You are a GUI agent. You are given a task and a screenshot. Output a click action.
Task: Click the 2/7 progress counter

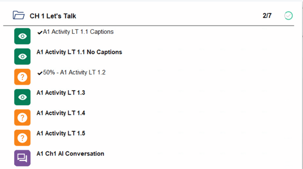pos(267,16)
